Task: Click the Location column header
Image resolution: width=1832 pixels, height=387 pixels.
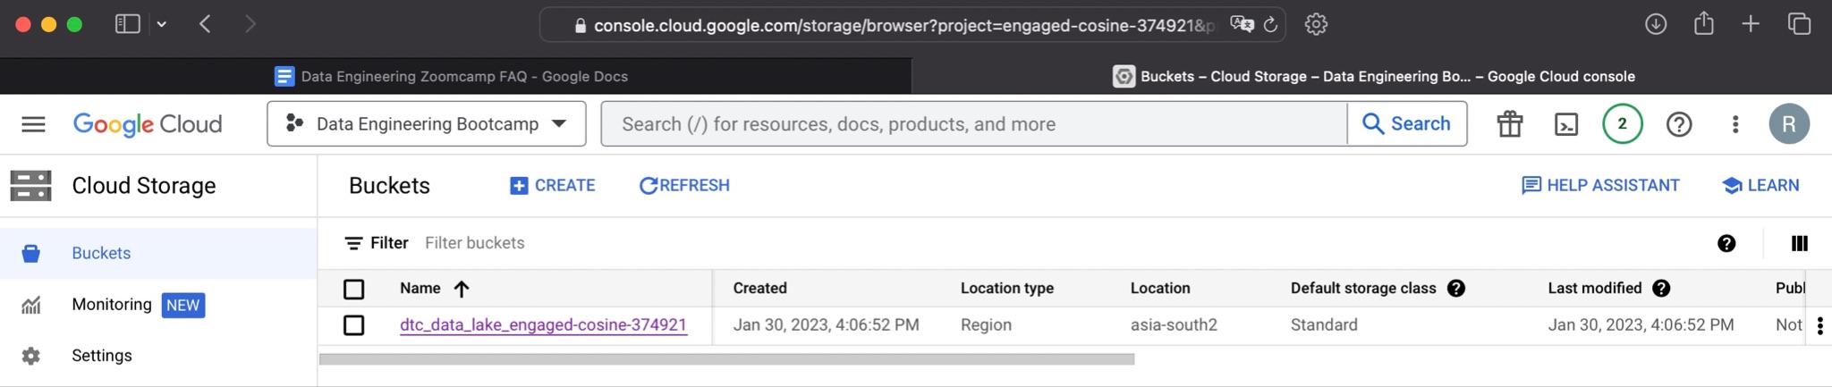Action: point(1160,288)
